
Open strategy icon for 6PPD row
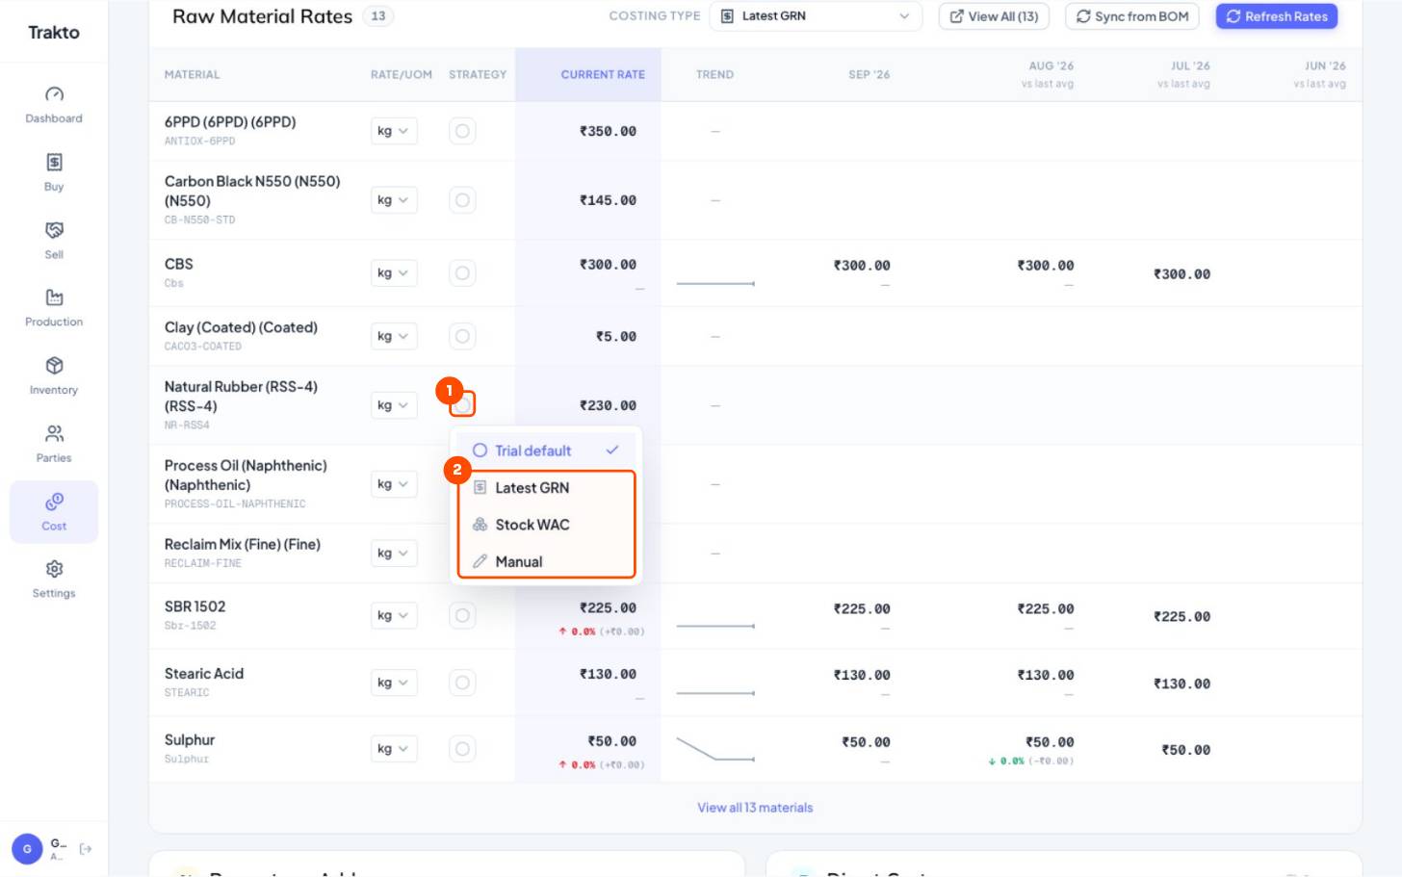(462, 131)
